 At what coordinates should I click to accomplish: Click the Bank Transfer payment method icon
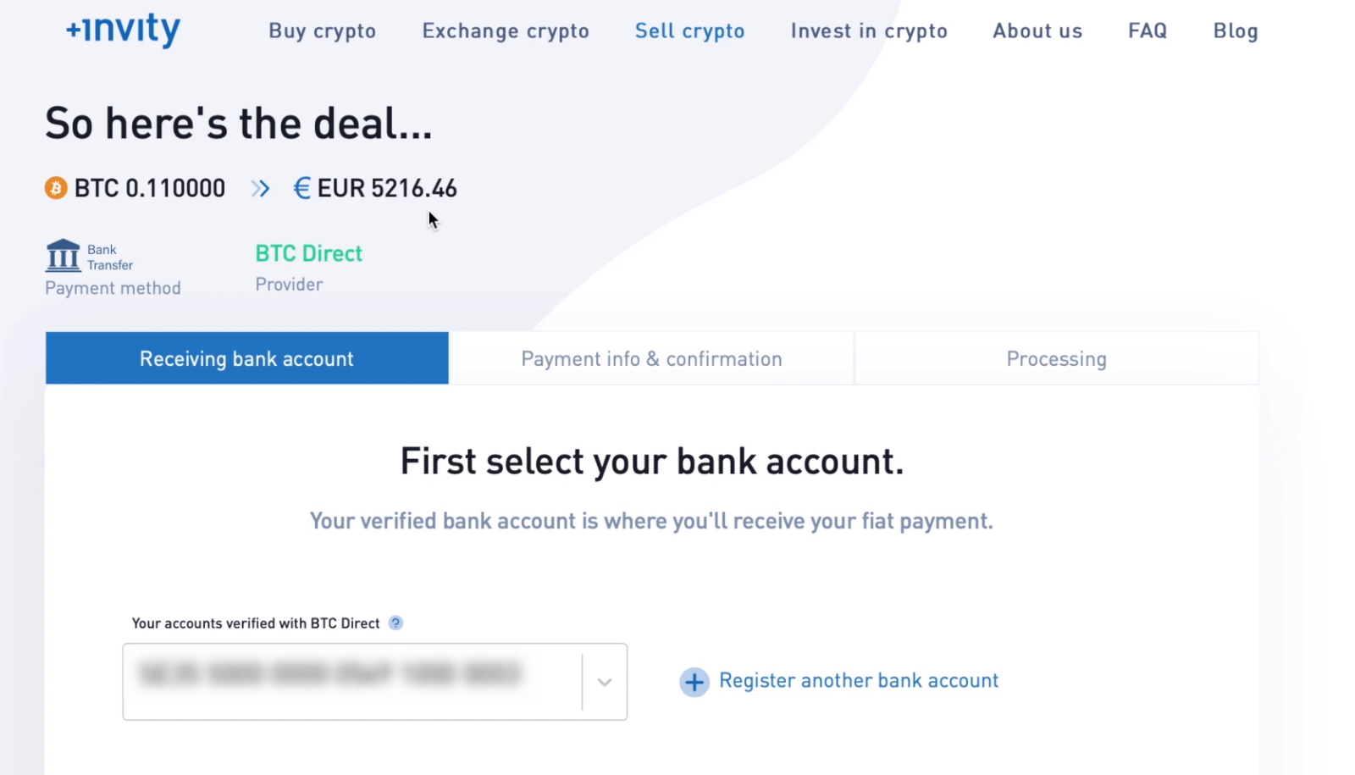[x=63, y=254]
